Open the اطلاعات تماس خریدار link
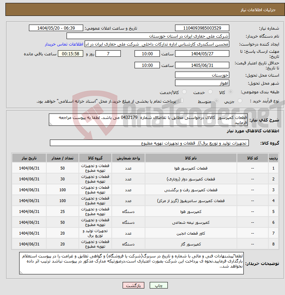 point(64,44)
